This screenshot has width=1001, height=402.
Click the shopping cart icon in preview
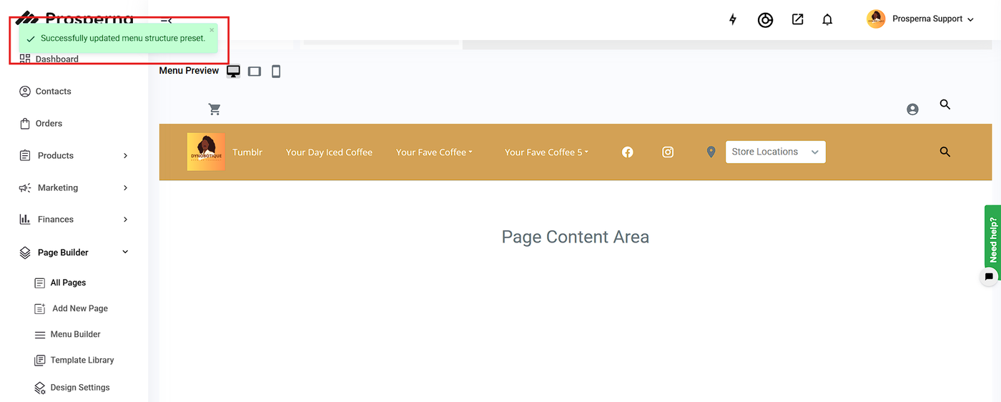[x=214, y=109]
